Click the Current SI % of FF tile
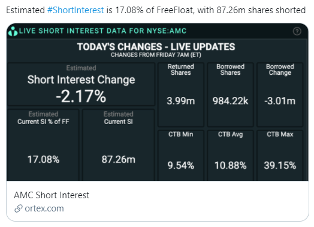314x227 pixels. click(43, 145)
